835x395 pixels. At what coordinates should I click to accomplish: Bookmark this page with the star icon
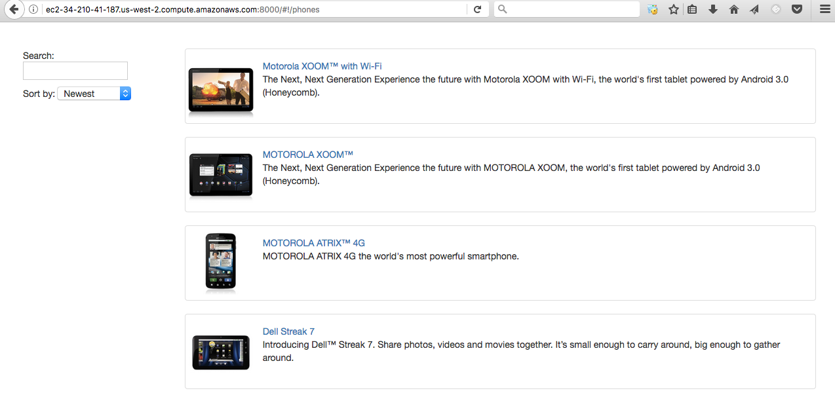pyautogui.click(x=673, y=9)
